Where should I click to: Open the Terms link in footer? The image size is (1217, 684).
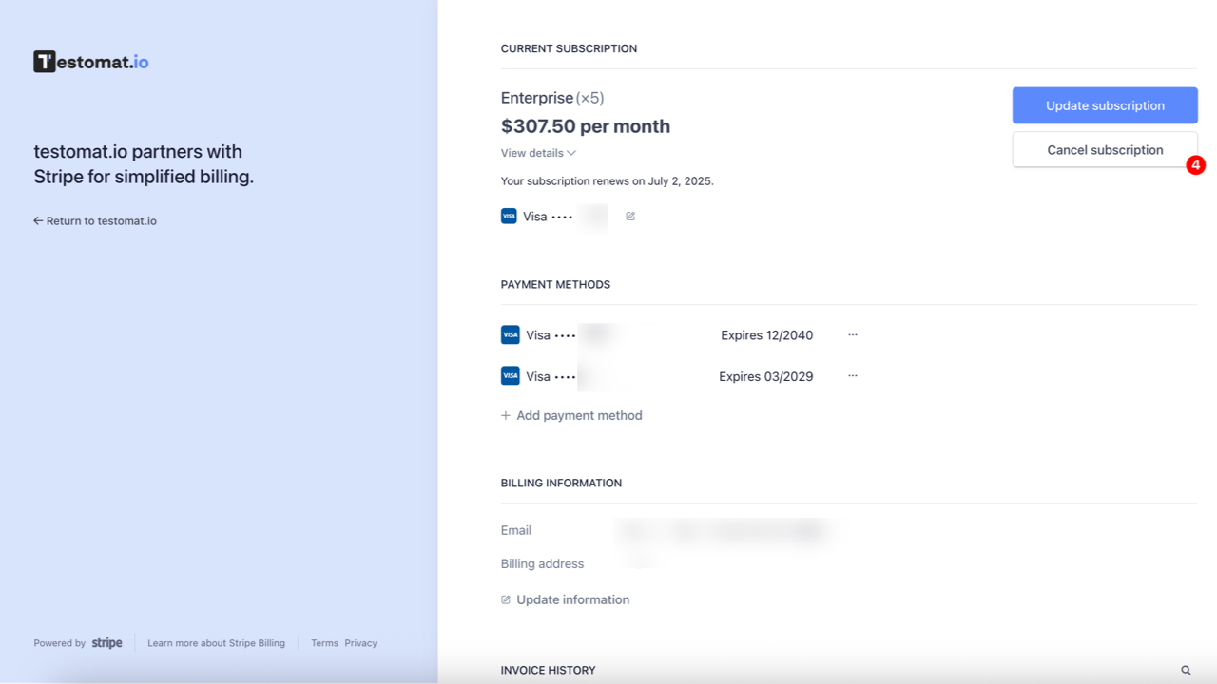pos(324,643)
